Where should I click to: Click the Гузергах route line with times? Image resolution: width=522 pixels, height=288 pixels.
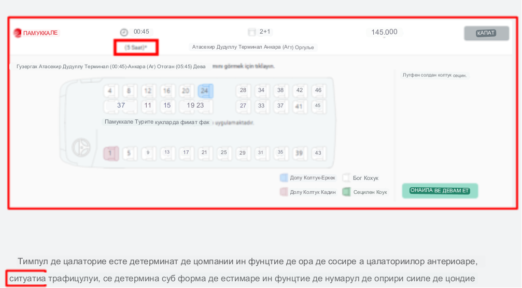111,66
